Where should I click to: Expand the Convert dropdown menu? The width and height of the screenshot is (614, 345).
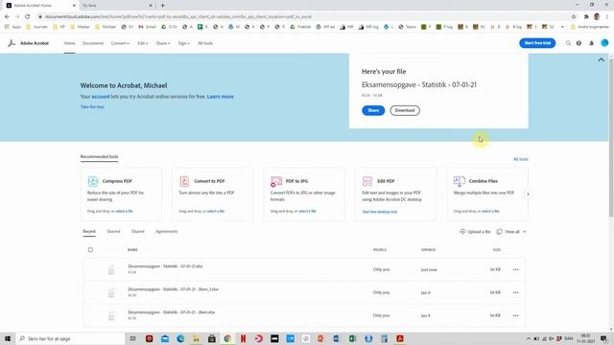(x=120, y=43)
